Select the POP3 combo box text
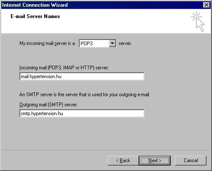This screenshot has width=212, height=171. click(x=86, y=44)
